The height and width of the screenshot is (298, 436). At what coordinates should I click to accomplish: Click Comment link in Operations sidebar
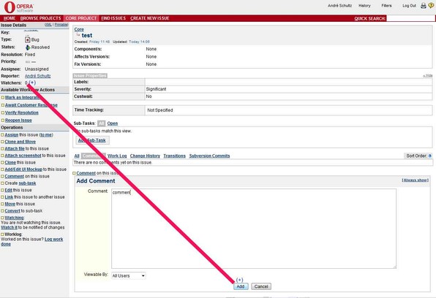14,176
